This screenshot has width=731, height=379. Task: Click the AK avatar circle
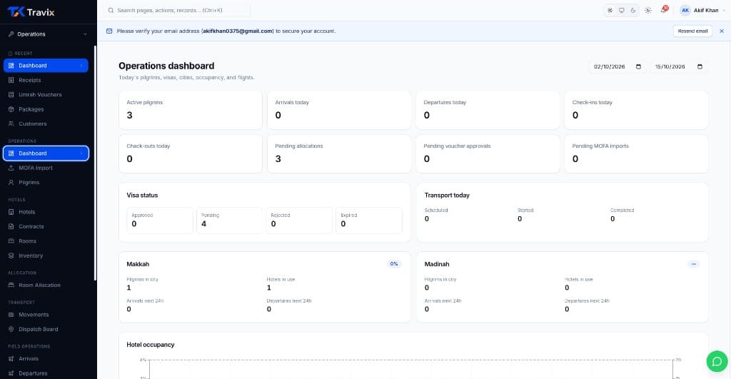[685, 10]
